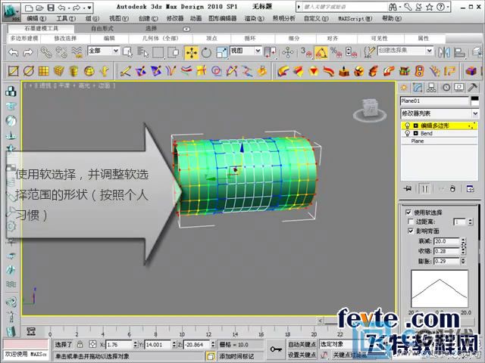Click the Pin Stack icon below the modifier stack

408,188
